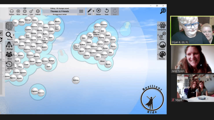Add an Embed with the toolbar icon
Viewport: 214px width, 120px height.
coord(38,11)
